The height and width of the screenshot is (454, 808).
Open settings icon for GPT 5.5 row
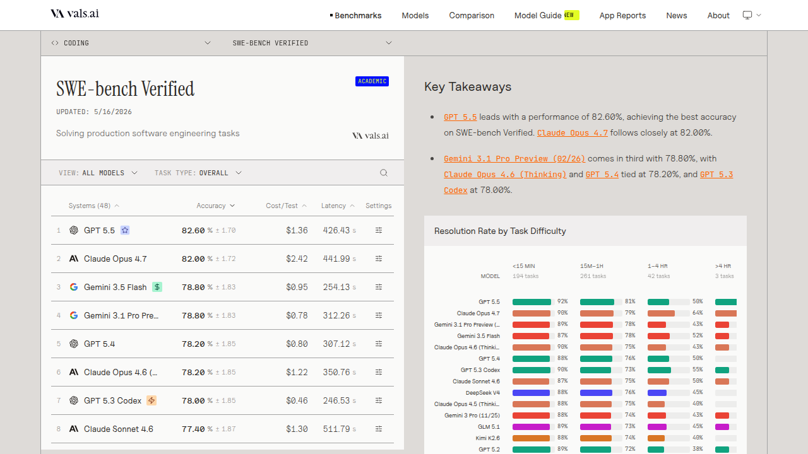pos(379,230)
